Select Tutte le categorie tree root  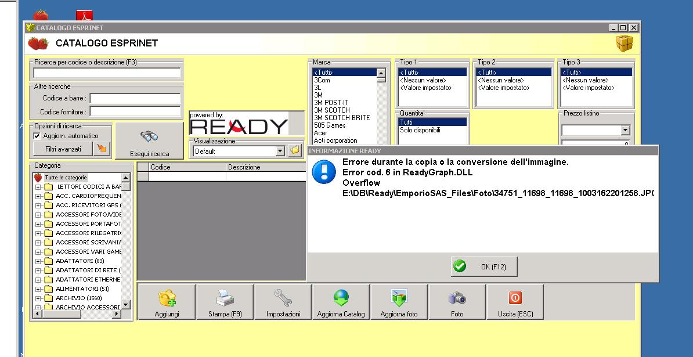click(x=66, y=178)
